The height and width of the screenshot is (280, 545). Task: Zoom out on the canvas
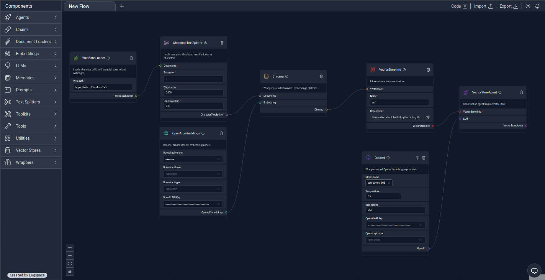point(70,256)
